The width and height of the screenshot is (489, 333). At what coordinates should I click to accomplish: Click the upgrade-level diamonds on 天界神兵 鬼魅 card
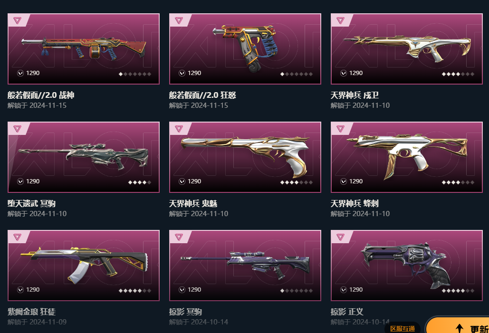click(297, 182)
